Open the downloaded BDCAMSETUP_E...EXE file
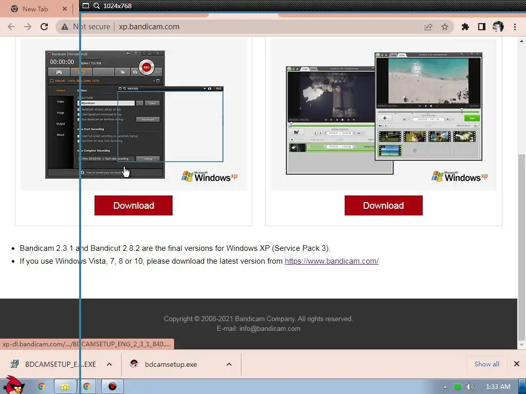 (53, 364)
